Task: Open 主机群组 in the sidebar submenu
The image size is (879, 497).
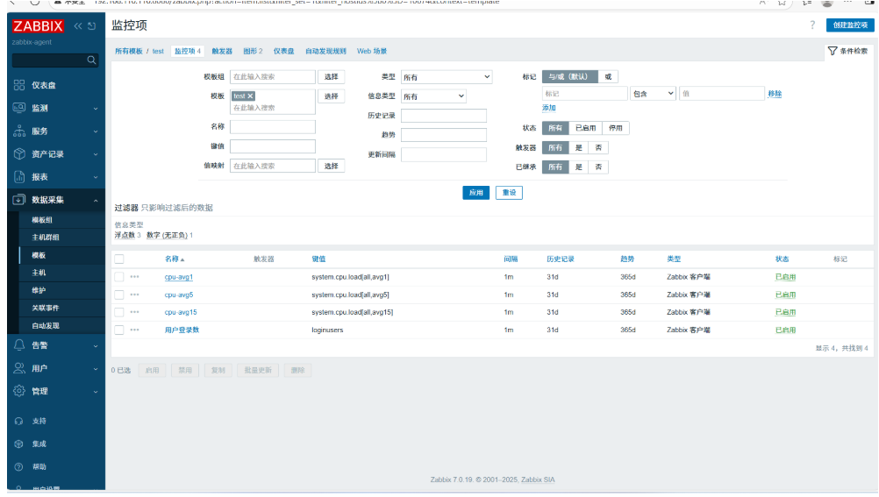Action: click(46, 237)
